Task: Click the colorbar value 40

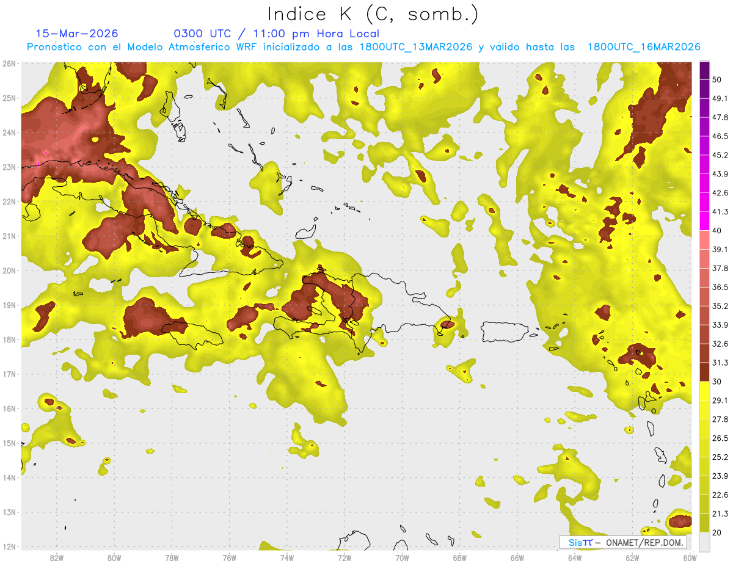Action: [x=717, y=231]
